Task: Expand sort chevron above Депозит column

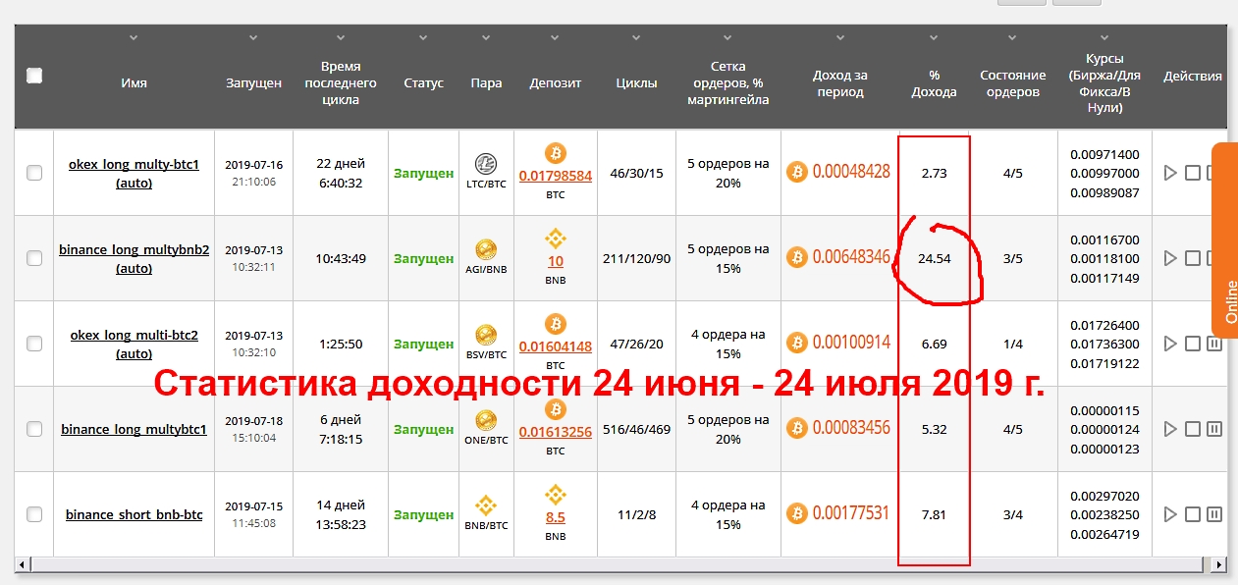Action: 556,38
